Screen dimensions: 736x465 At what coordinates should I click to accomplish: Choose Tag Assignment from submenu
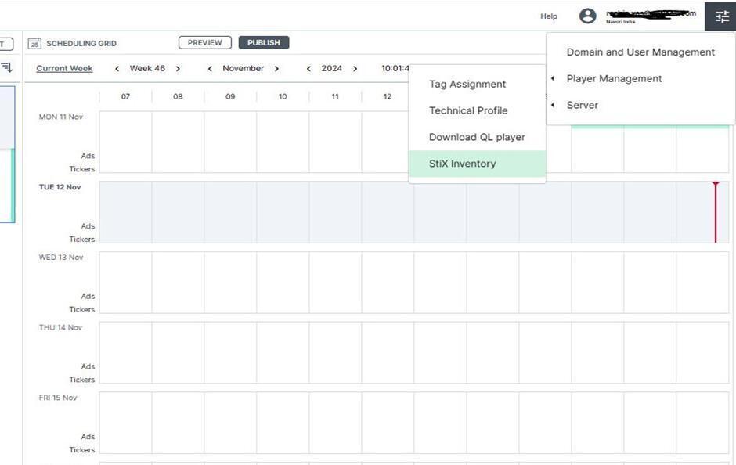click(467, 84)
